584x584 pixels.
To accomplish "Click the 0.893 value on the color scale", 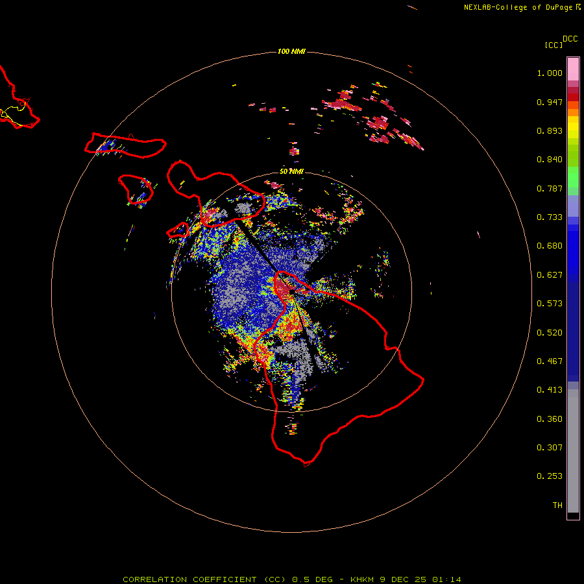I will point(550,130).
